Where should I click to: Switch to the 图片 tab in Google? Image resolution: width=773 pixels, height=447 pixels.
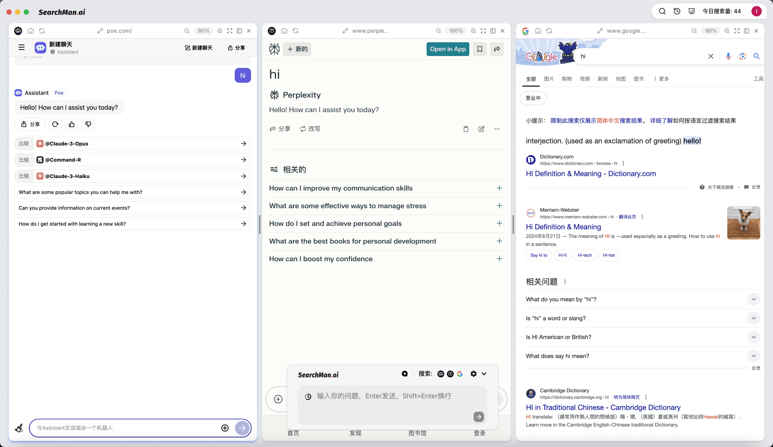click(x=549, y=79)
